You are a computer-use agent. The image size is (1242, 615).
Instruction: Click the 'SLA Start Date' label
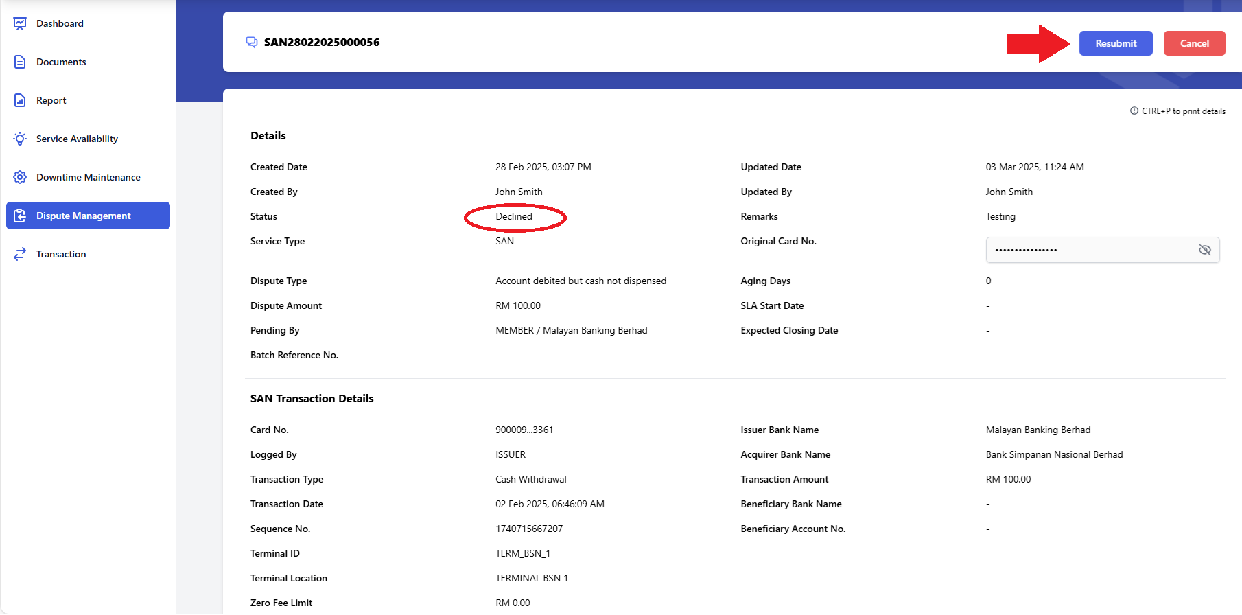pyautogui.click(x=772, y=305)
